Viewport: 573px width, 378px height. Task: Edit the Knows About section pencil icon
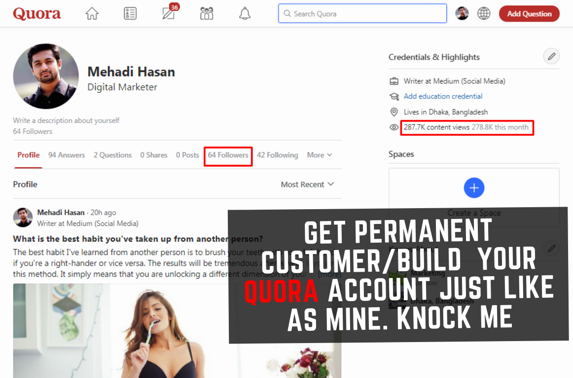tap(551, 249)
